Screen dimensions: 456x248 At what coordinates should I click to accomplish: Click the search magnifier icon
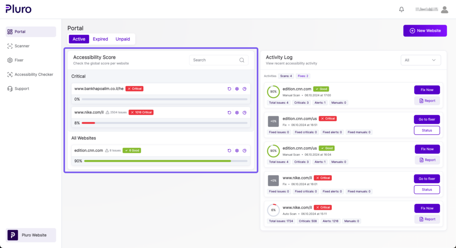click(242, 60)
